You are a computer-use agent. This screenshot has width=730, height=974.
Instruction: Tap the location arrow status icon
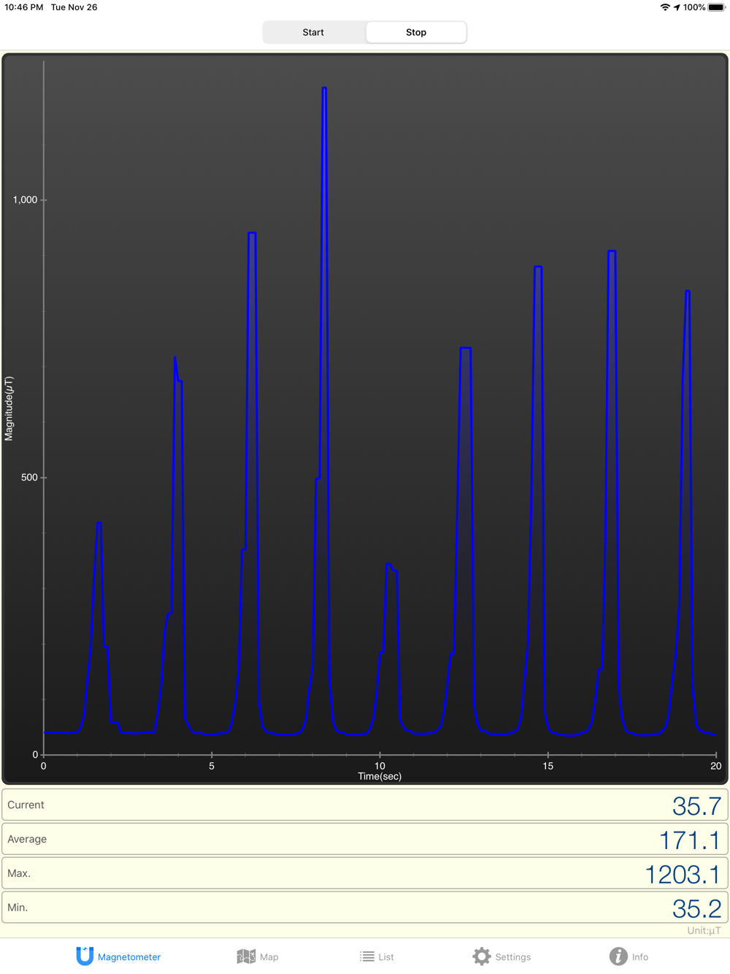[677, 7]
